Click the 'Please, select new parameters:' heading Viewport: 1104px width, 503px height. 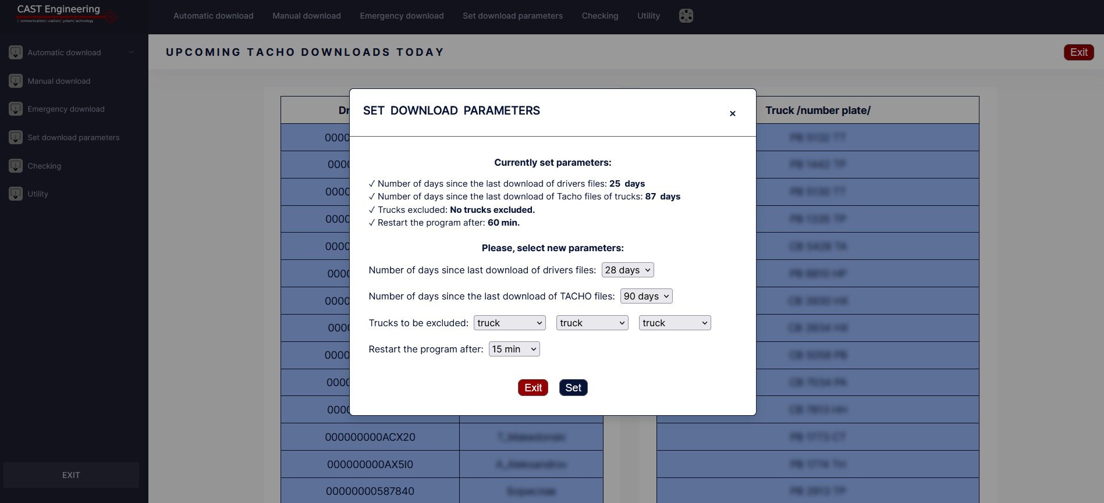[553, 248]
